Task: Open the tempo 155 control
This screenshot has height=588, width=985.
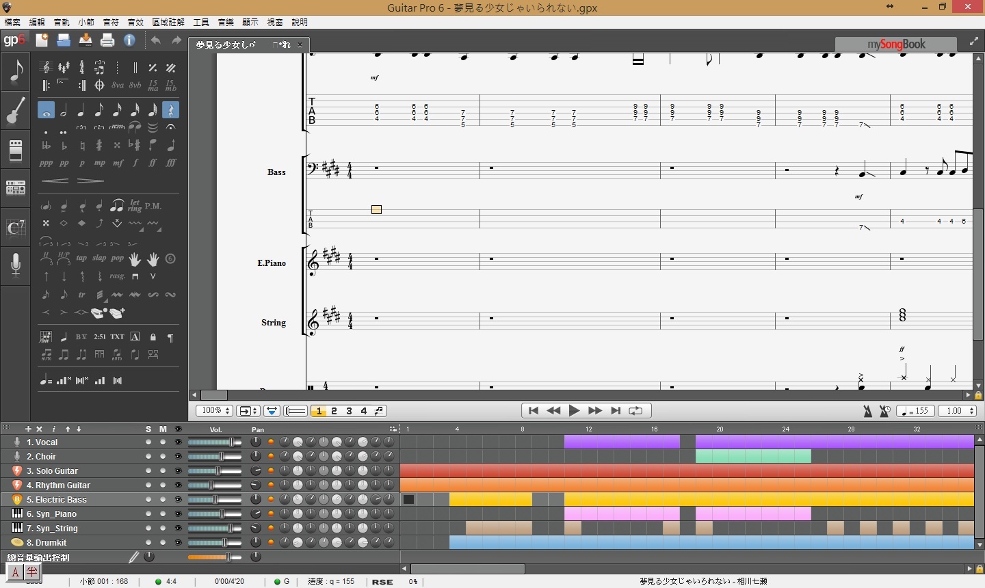Action: [915, 411]
